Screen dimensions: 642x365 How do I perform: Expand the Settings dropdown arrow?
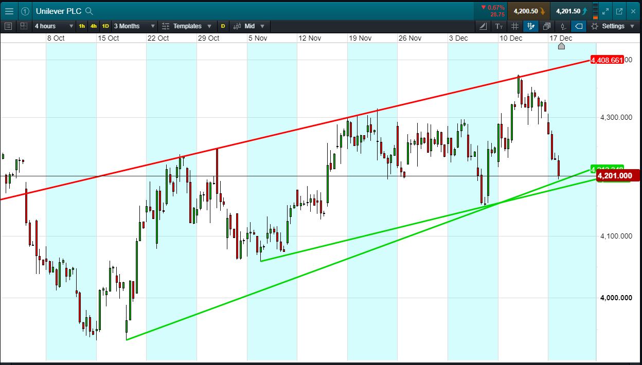(x=632, y=26)
